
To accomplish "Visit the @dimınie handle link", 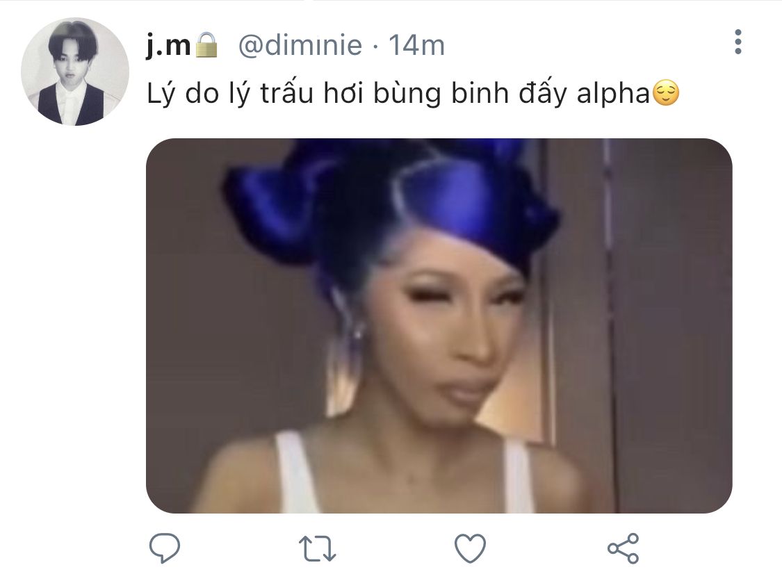I will pyautogui.click(x=300, y=46).
